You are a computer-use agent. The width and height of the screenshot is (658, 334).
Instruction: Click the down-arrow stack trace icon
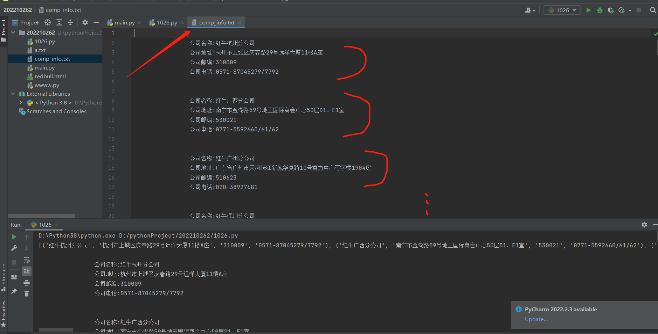click(x=27, y=248)
